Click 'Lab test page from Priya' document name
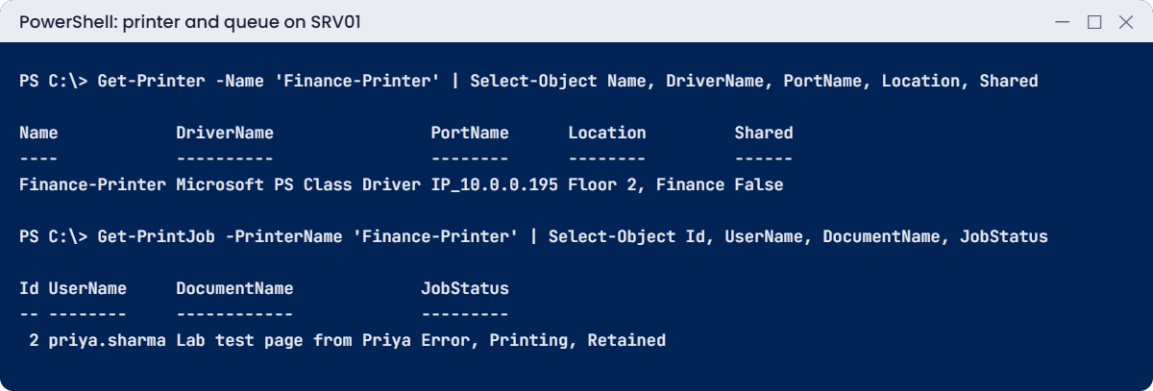The height and width of the screenshot is (391, 1153). pyautogui.click(x=294, y=340)
